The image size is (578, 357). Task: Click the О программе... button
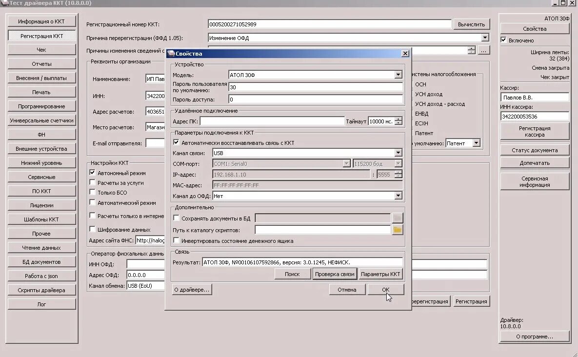click(x=535, y=337)
